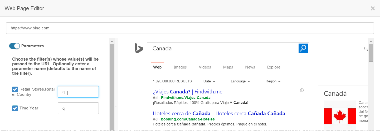Close the Web Page Editor dialog
380x132 pixels.
373,8
